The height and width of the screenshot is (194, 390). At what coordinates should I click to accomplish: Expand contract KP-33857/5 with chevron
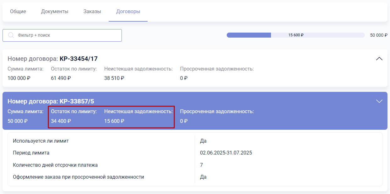(x=379, y=101)
